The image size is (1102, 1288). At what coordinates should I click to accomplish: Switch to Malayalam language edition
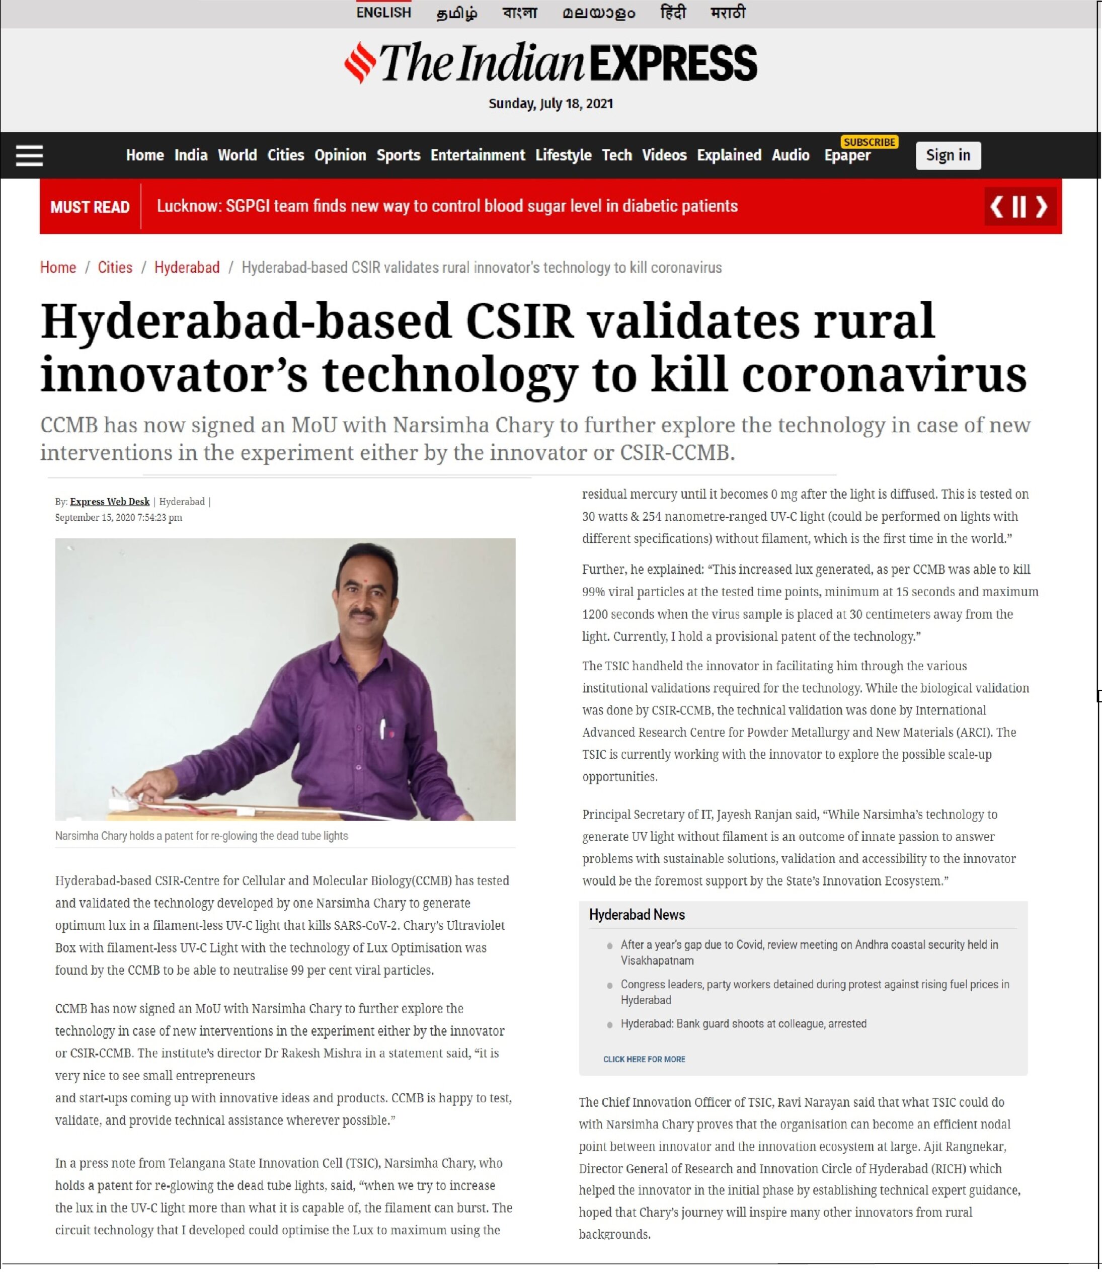point(598,13)
